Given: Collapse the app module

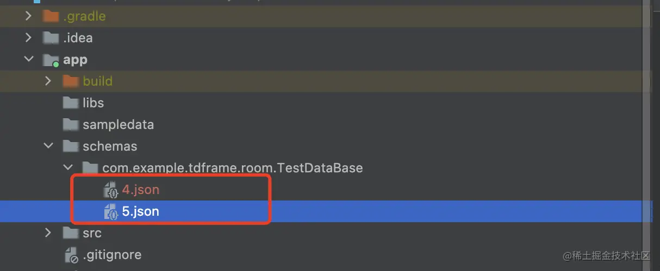Looking at the screenshot, I should tap(29, 60).
